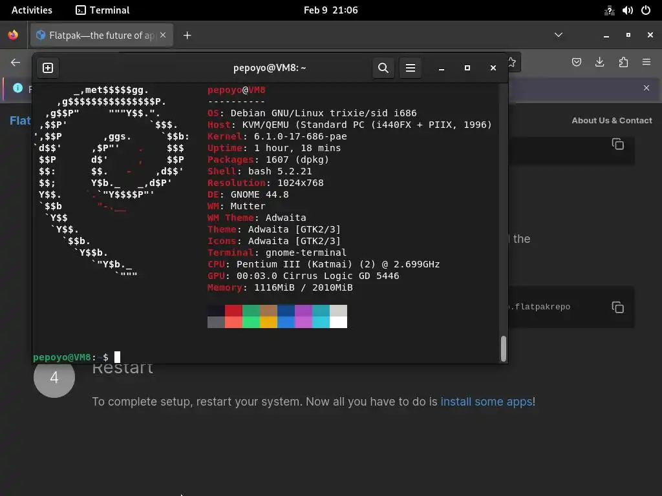Switch to Flatpak tab in Firefox
The image size is (662, 496).
click(101, 36)
